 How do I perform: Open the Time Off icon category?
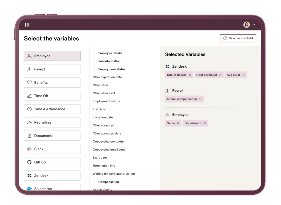pyautogui.click(x=29, y=96)
